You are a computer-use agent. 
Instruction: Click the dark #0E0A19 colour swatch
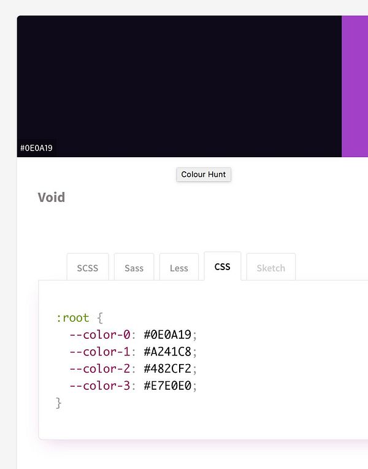coord(179,80)
